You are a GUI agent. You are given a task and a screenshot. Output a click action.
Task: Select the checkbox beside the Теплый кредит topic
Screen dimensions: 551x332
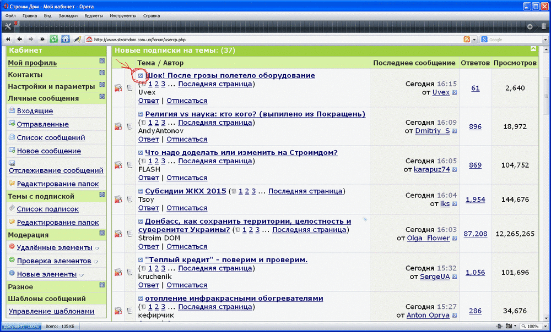[140, 259]
